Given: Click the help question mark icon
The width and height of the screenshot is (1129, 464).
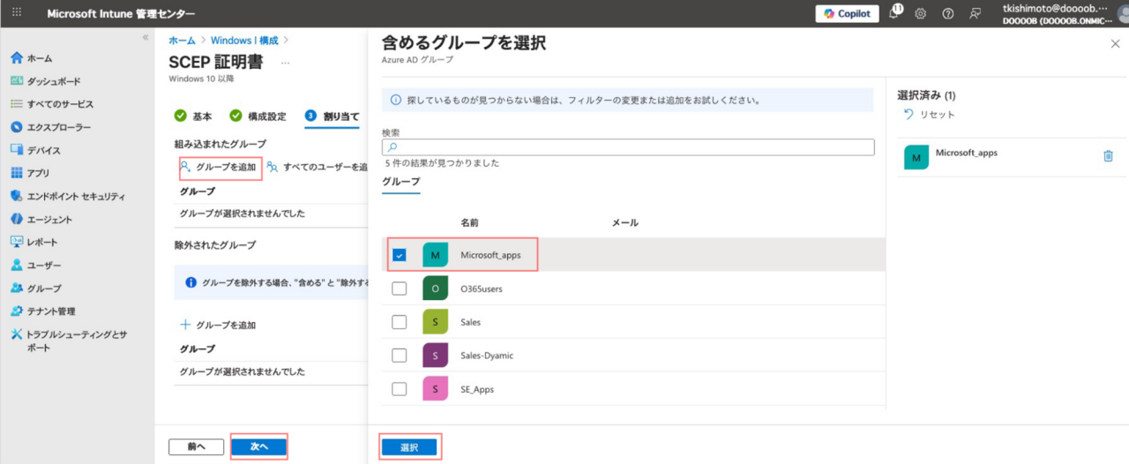Looking at the screenshot, I should click(x=948, y=13).
